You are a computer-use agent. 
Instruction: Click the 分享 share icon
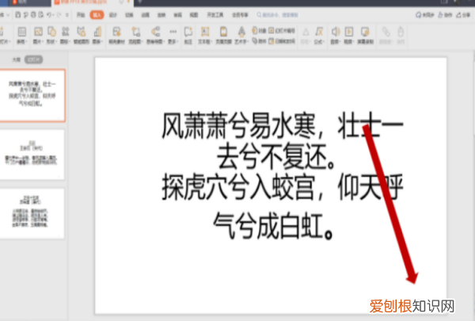463,15
